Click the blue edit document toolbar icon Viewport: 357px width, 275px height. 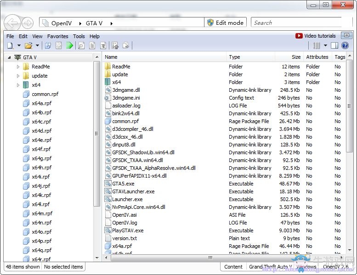point(48,45)
